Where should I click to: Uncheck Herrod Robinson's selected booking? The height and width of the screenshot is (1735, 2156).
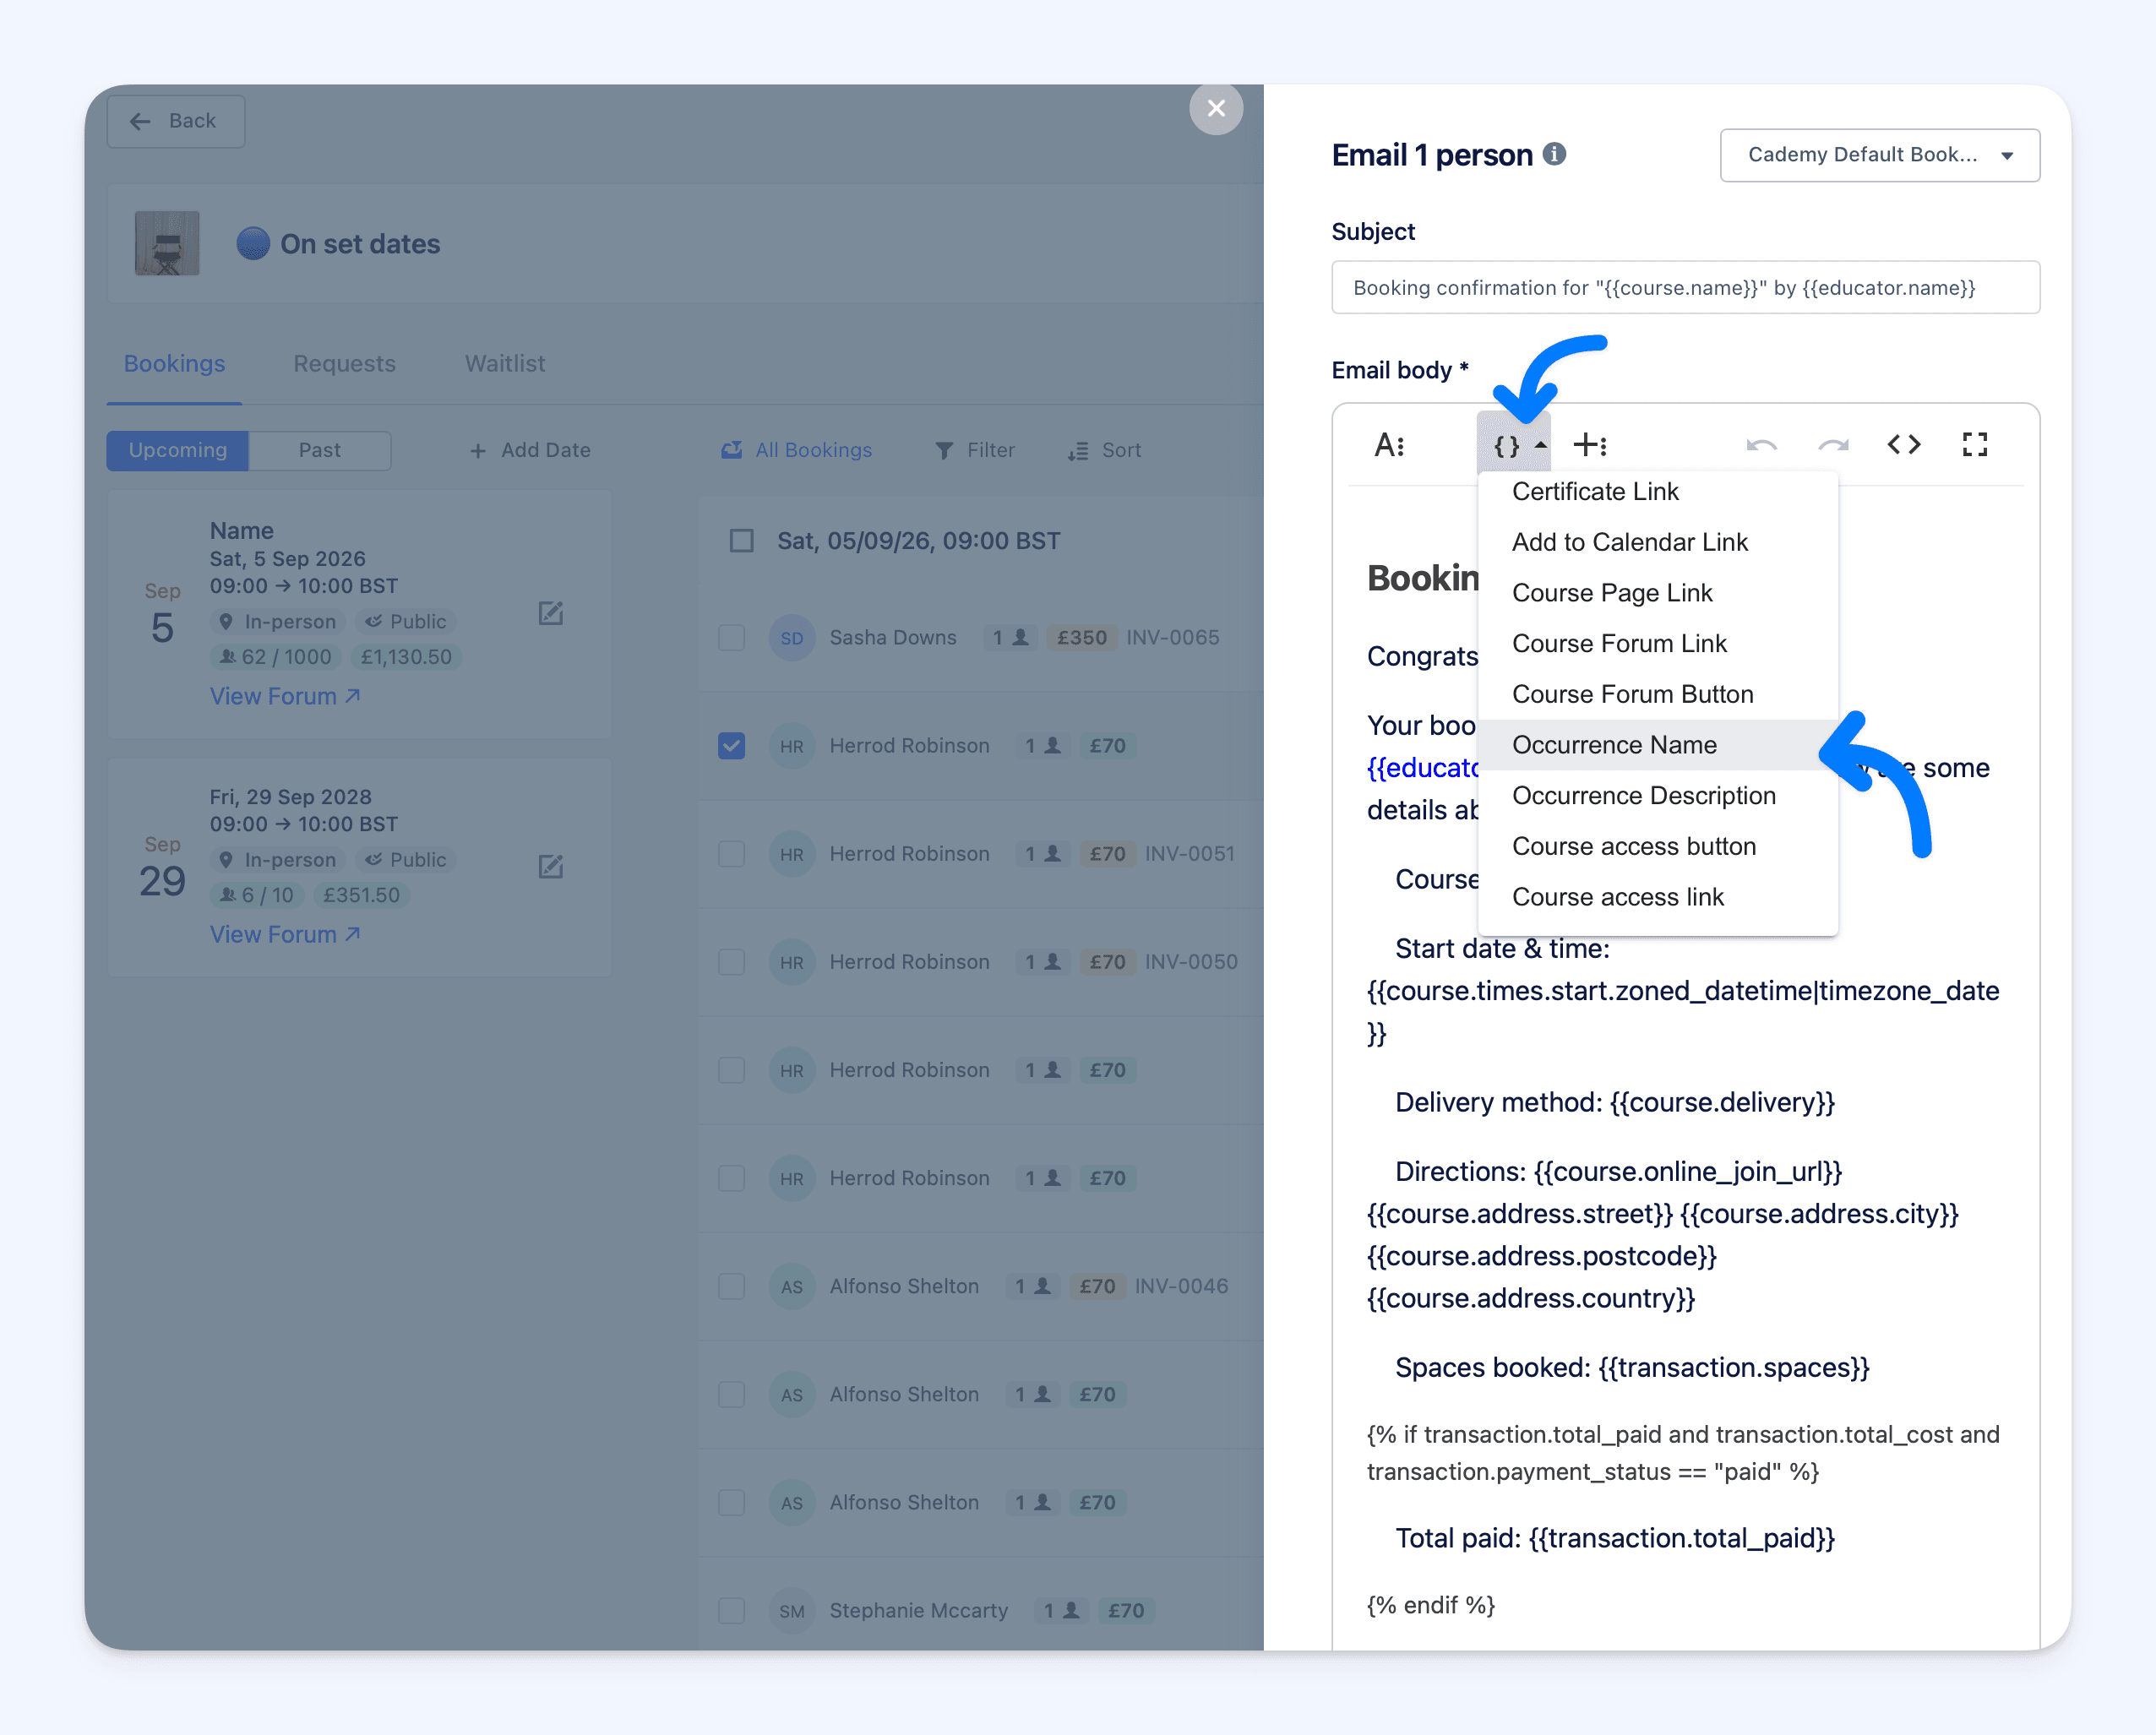point(731,745)
